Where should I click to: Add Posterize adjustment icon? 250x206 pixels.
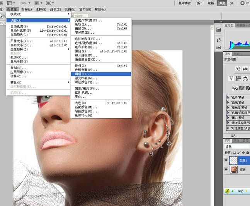[242, 88]
